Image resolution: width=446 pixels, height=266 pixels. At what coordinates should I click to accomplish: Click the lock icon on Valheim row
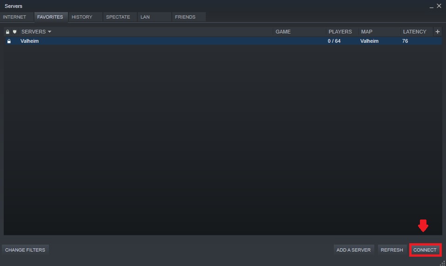(9, 41)
